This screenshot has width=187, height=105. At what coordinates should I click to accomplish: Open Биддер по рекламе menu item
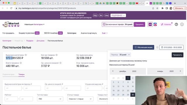(29, 33)
